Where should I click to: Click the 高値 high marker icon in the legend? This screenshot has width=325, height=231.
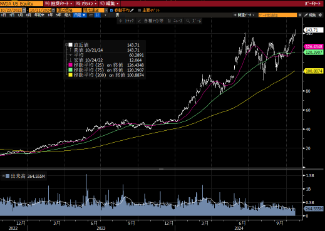[70, 50]
